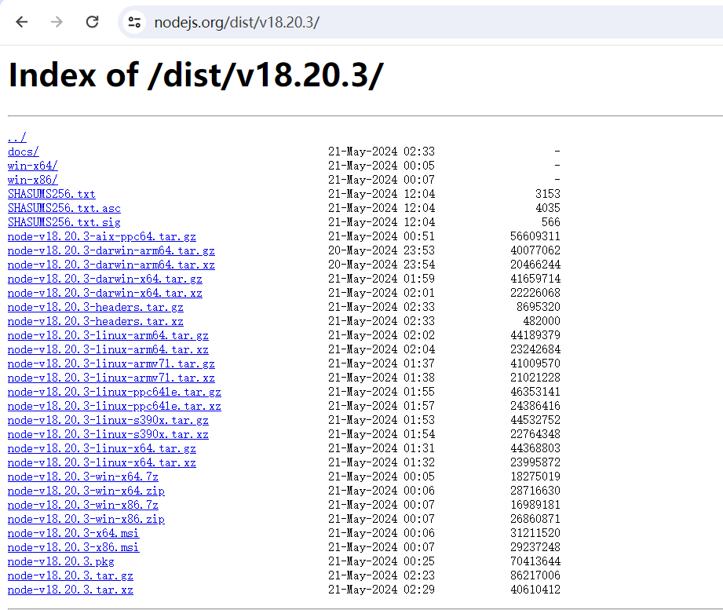Download node-v18.20.3.pkg

pyautogui.click(x=61, y=561)
